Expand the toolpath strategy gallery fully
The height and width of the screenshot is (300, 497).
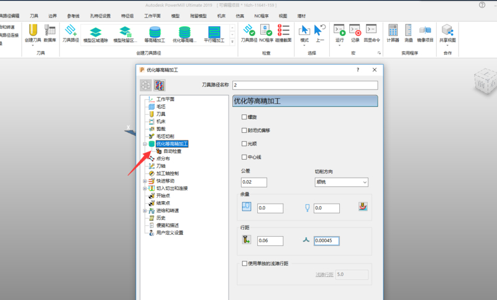(232, 42)
